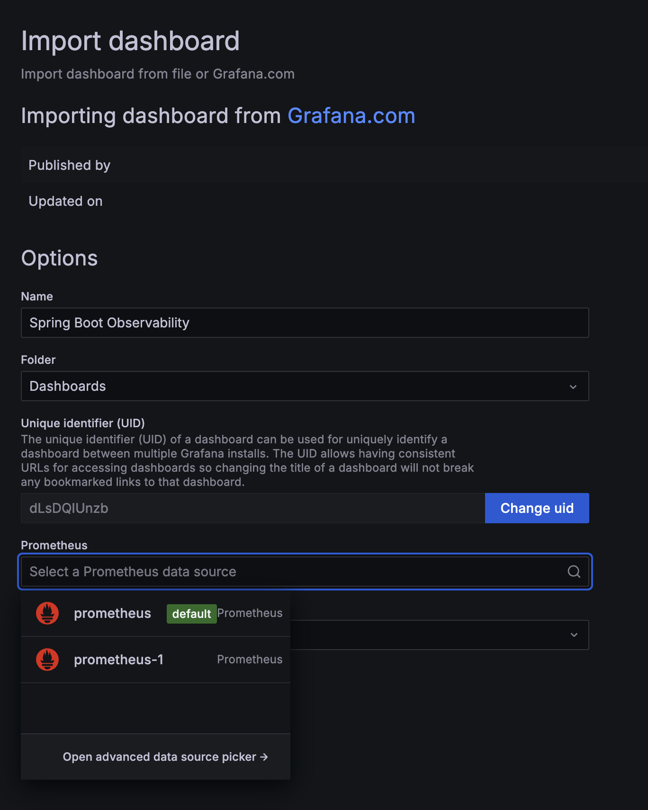The image size is (648, 810).
Task: Click the Options section heading
Action: pyautogui.click(x=60, y=258)
